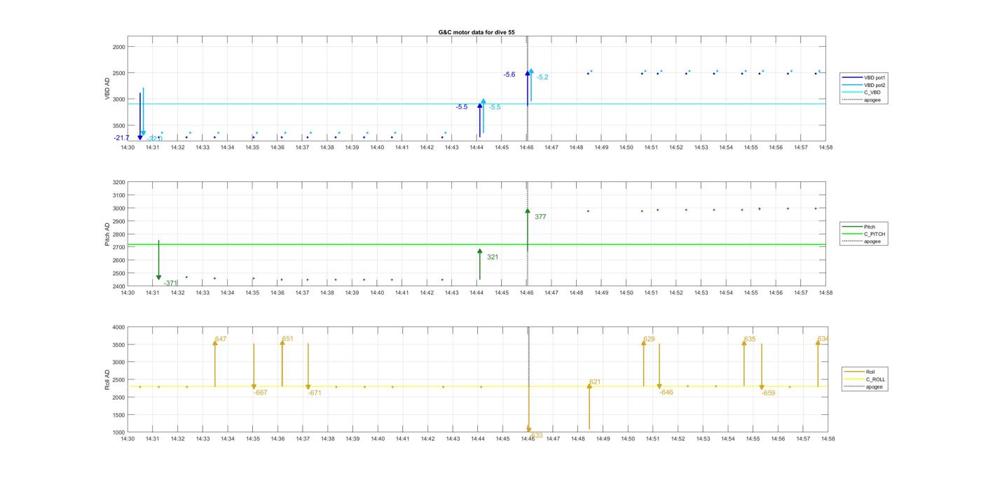Viewport: 981px width, 485px height.
Task: Click the dark blue "-5.5" VBD label
Action: (462, 107)
